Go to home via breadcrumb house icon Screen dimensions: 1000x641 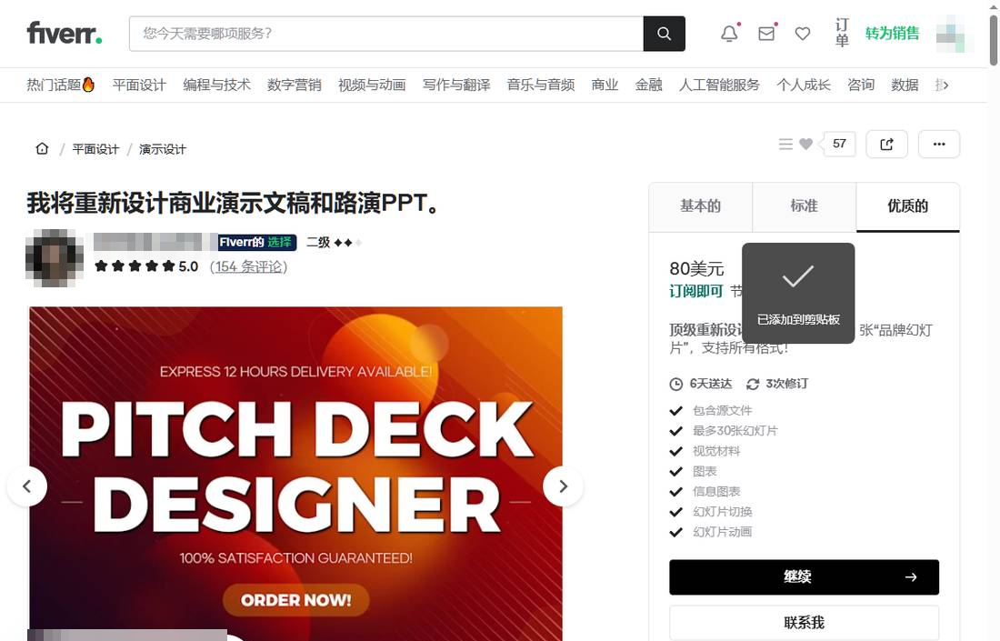coord(42,148)
